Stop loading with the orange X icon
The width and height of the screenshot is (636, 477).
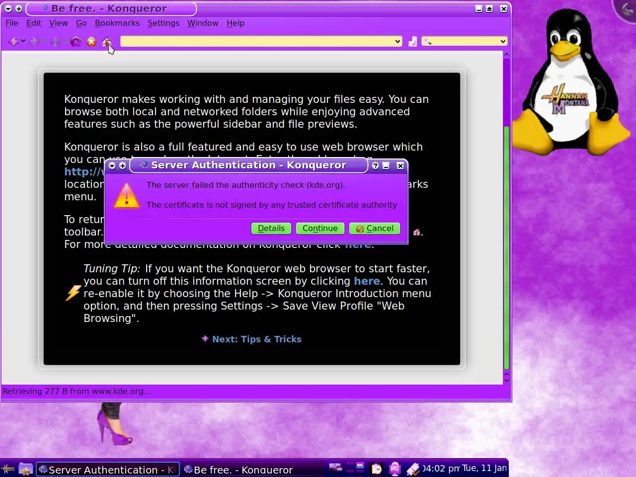tap(91, 42)
